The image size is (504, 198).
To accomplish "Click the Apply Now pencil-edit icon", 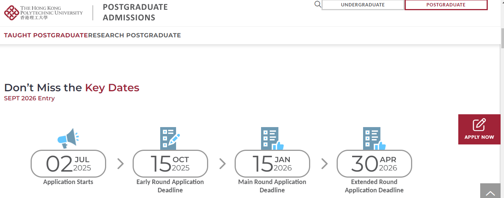I will [x=479, y=125].
